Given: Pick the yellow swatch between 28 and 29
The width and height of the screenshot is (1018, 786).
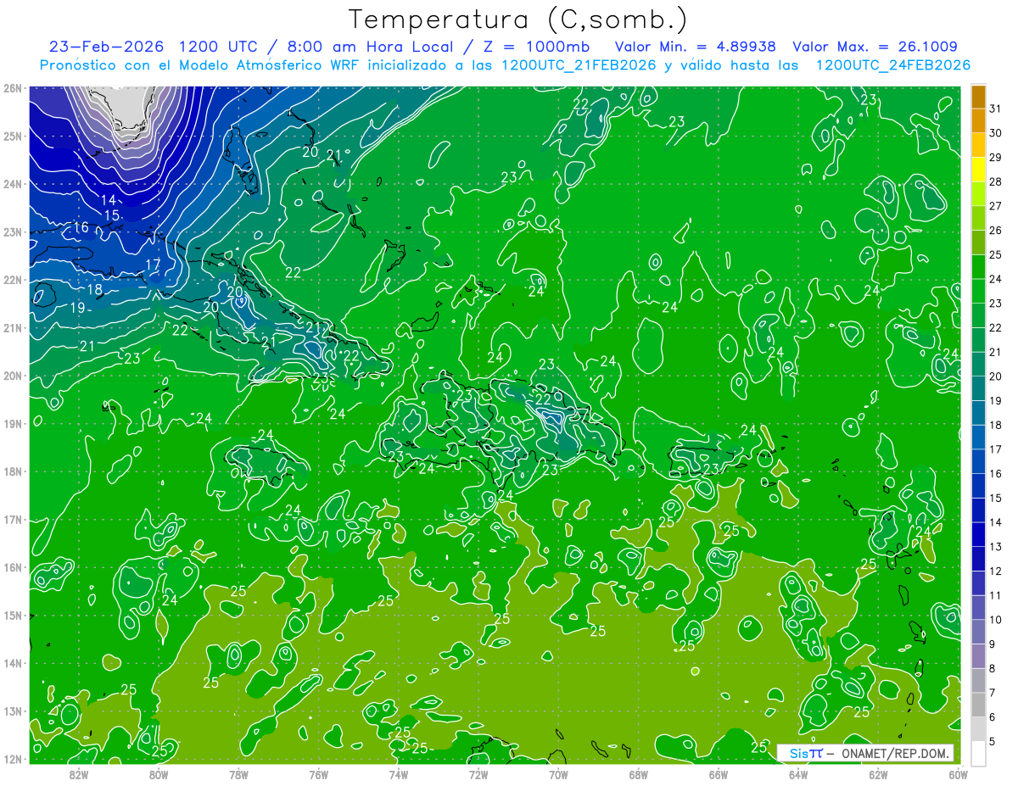Looking at the screenshot, I should [x=978, y=170].
